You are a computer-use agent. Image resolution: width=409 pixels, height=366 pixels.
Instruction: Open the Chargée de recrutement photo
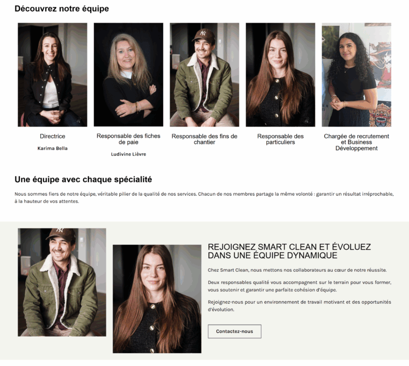coord(356,75)
